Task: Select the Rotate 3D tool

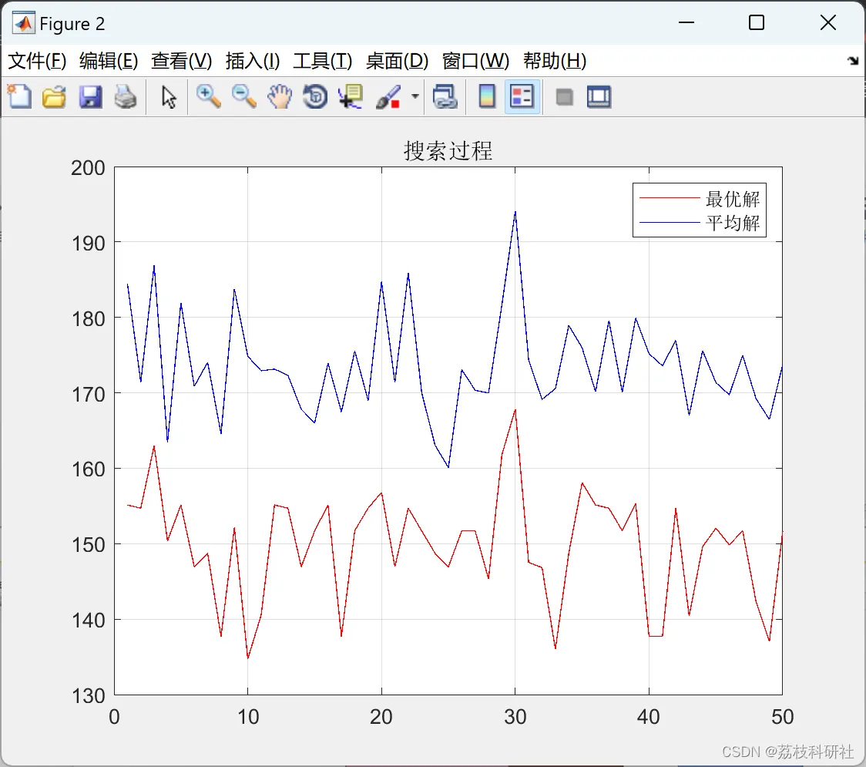Action: coord(315,96)
